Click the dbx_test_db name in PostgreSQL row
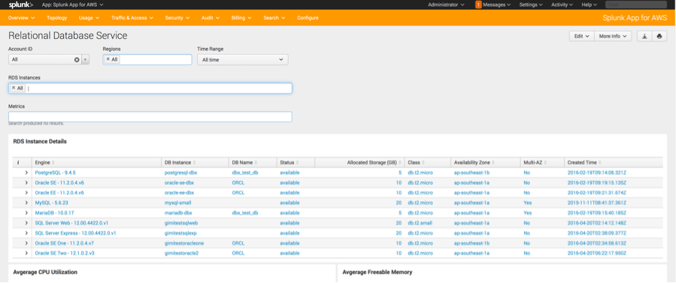Viewport: 676px width, 283px height. pyautogui.click(x=245, y=173)
